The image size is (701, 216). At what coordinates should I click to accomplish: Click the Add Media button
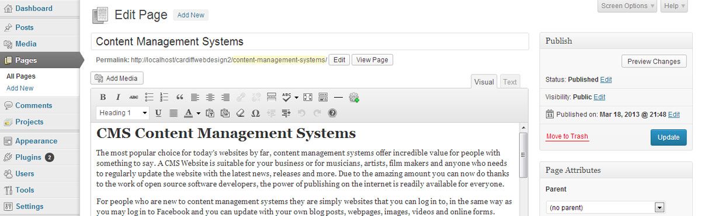(117, 78)
